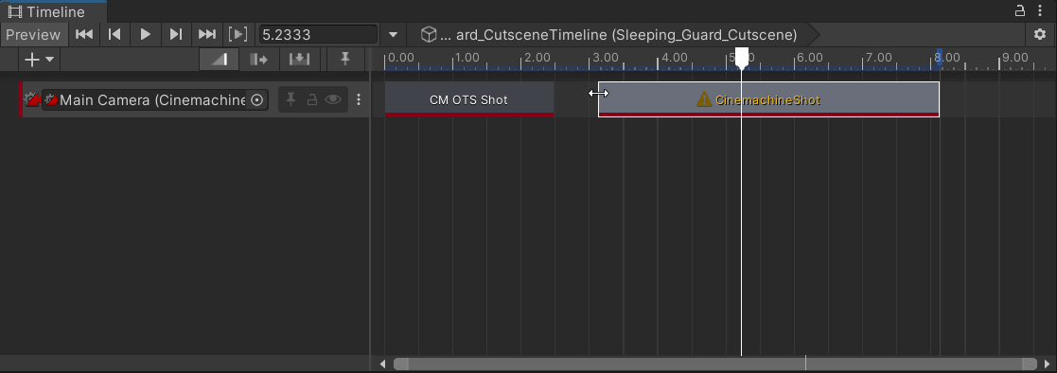Click horizontal scrollbar right arrow

pos(1047,364)
